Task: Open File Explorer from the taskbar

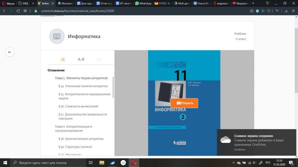Action: coord(102,163)
